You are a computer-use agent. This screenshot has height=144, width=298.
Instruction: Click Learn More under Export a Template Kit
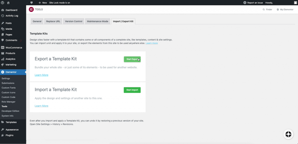click(41, 75)
